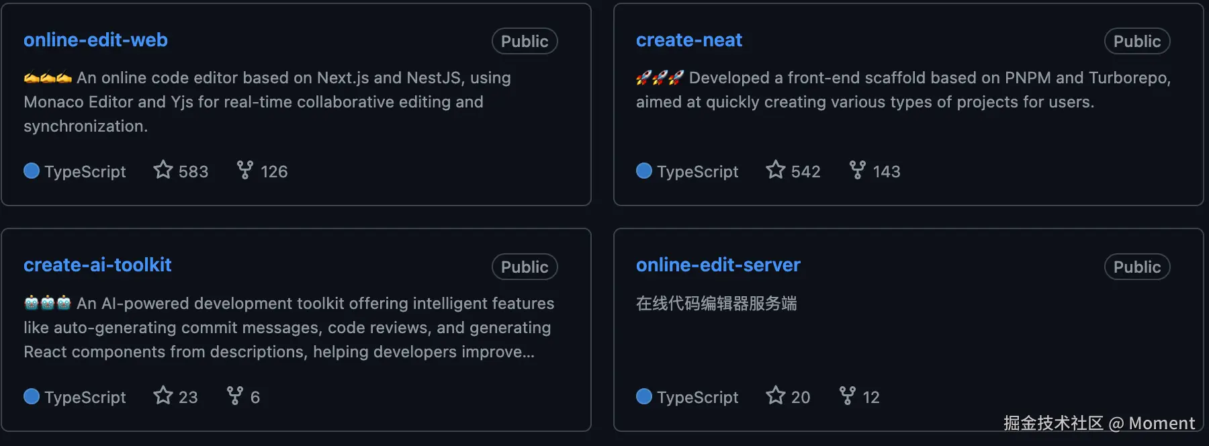Click the fork icon on create-neat
The width and height of the screenshot is (1209, 446).
click(x=858, y=170)
